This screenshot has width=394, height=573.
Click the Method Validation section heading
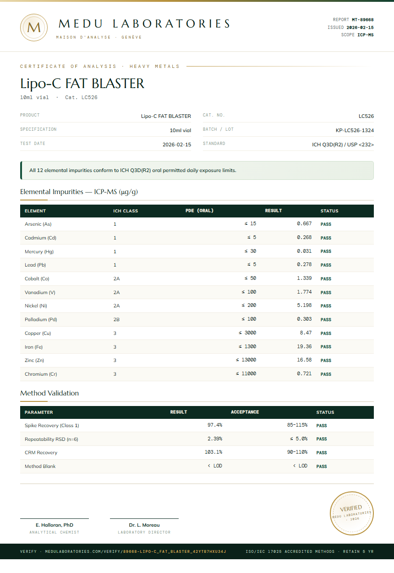coord(49,393)
